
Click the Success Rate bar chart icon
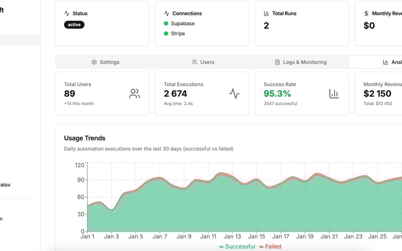(x=334, y=94)
